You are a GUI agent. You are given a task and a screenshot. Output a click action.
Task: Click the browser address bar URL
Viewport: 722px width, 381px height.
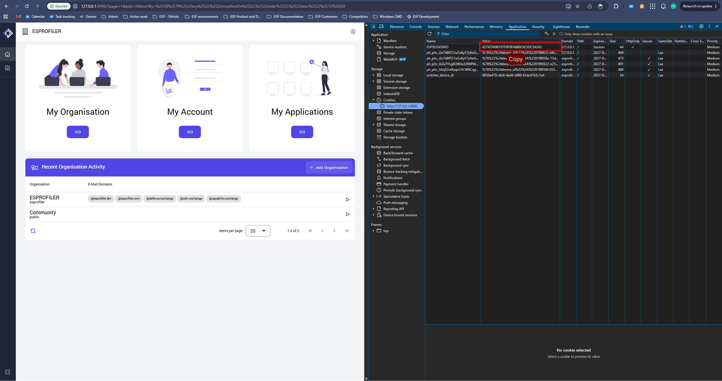213,6
